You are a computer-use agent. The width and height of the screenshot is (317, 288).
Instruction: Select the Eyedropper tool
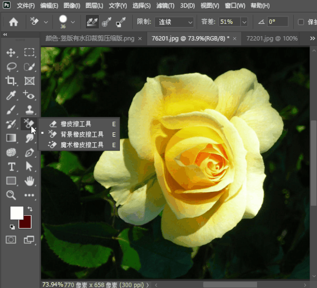point(11,95)
